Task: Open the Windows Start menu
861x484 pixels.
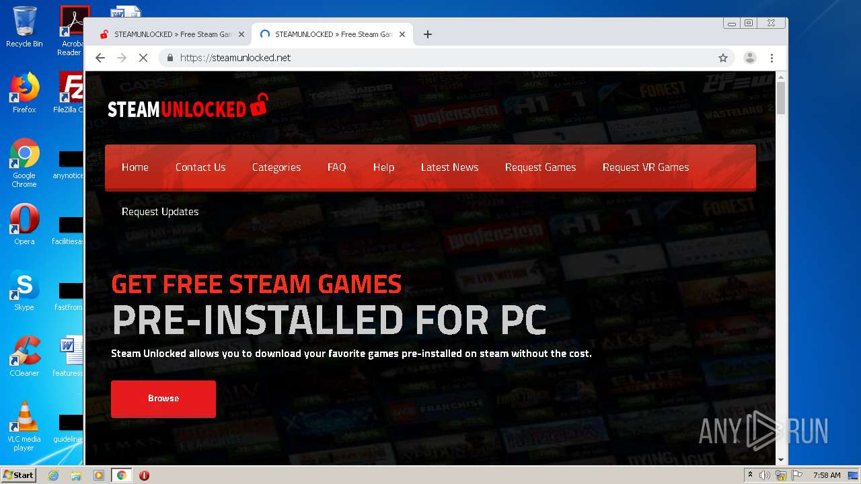Action: click(x=18, y=475)
